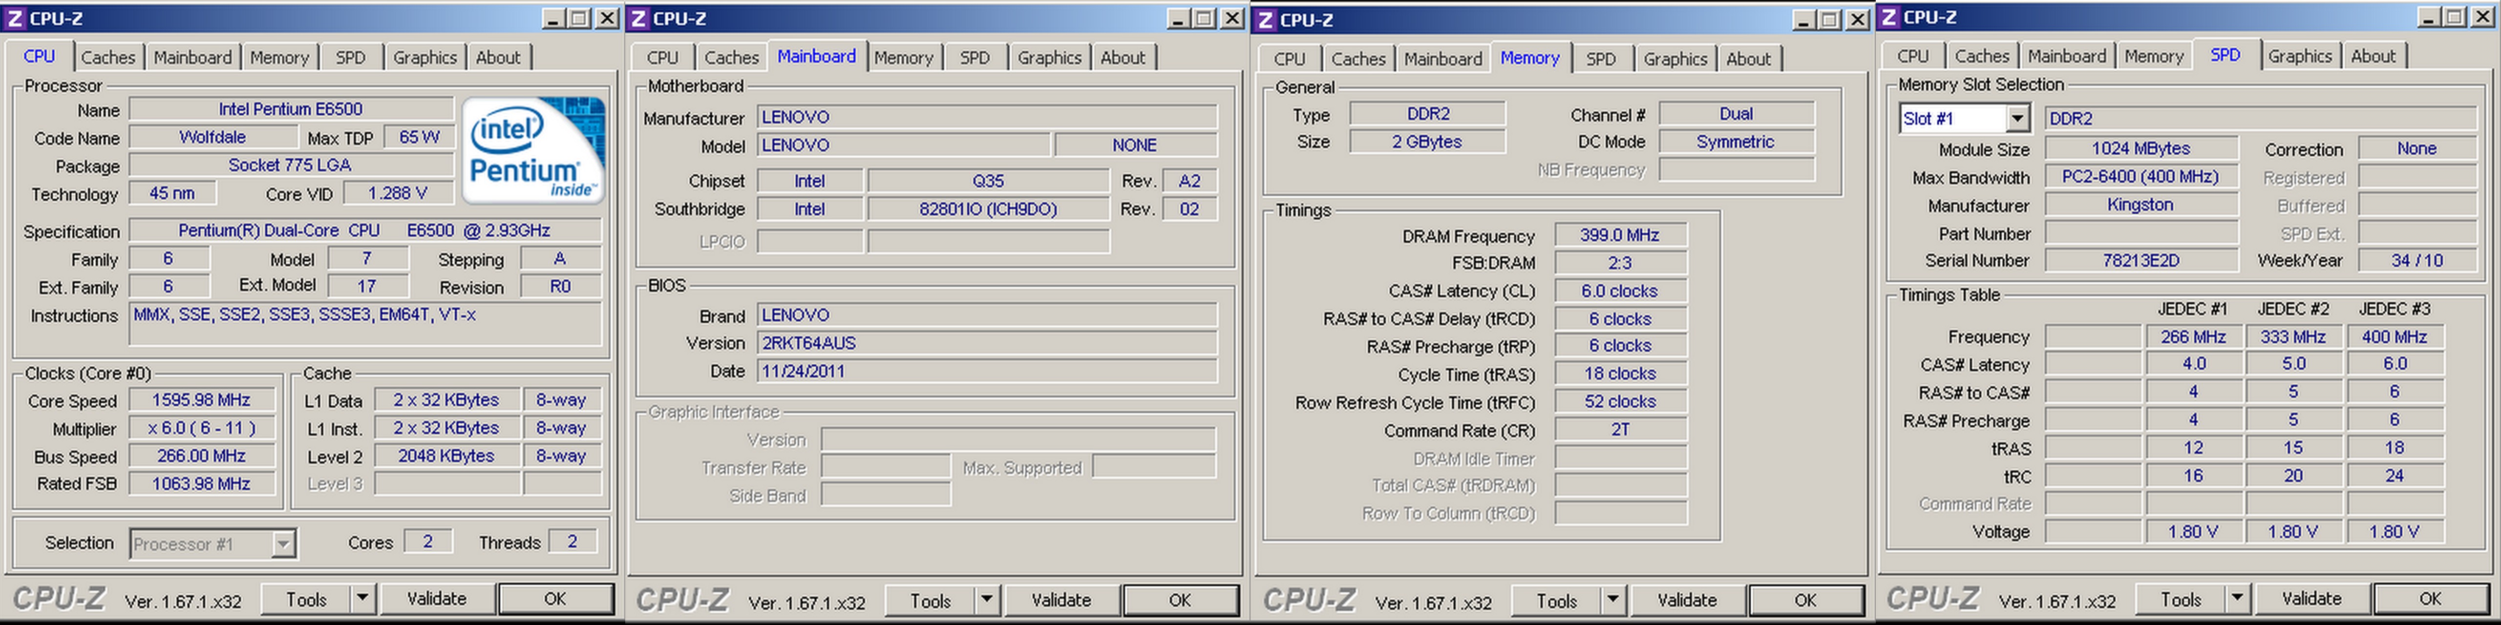Viewport: 2501px width, 625px height.
Task: Click the CPU-Z title icon on the SPD window
Action: pos(1888,17)
